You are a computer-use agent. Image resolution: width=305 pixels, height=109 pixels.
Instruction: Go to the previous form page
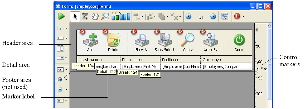click(188, 17)
